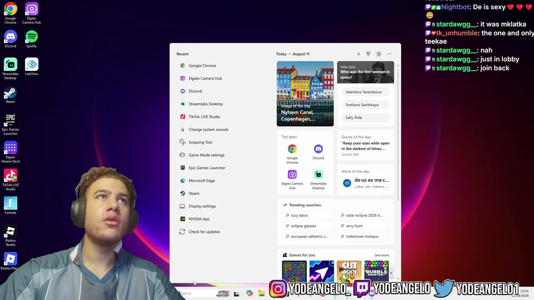
Task: Open the Discord desktop icon
Action: [10, 39]
